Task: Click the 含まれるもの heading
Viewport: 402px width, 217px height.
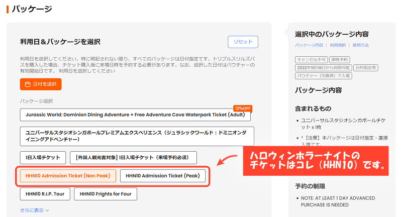Action: [313, 108]
